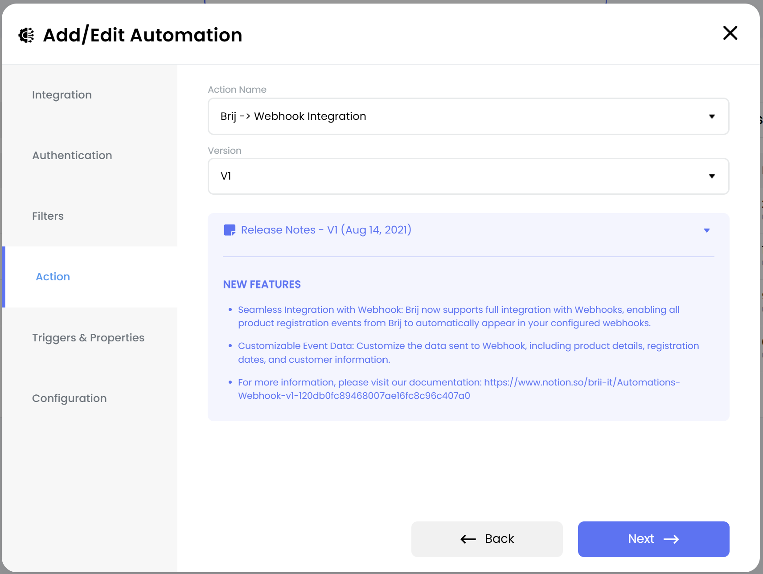The width and height of the screenshot is (763, 574).
Task: Open the Action Name dropdown
Action: click(468, 116)
